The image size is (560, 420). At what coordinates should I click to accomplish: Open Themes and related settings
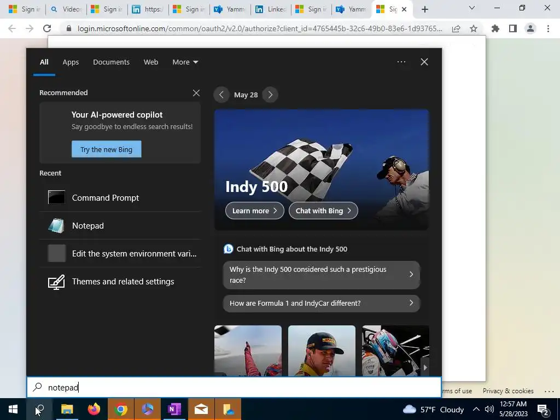coord(120,282)
